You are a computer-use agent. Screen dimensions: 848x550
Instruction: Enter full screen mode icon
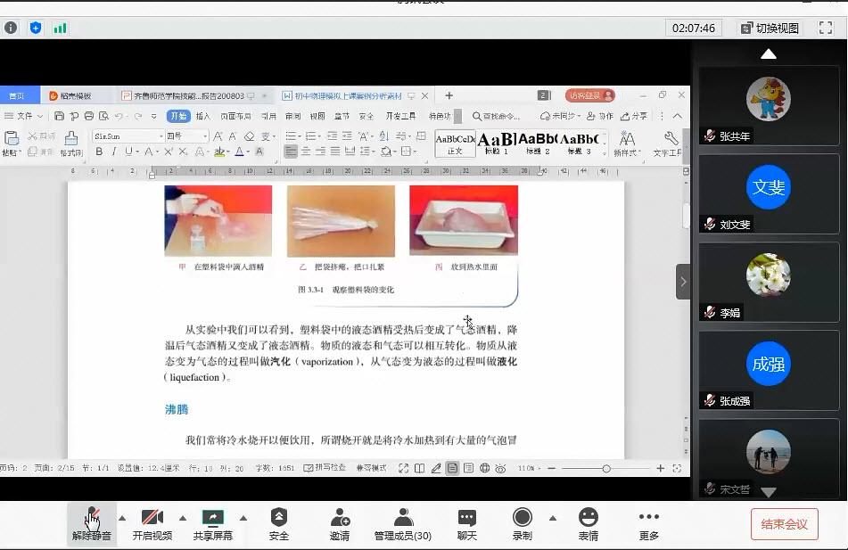[x=825, y=28]
